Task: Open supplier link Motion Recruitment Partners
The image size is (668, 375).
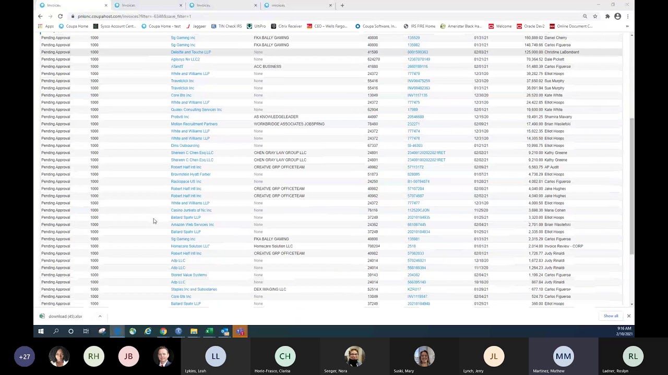Action: [194, 124]
